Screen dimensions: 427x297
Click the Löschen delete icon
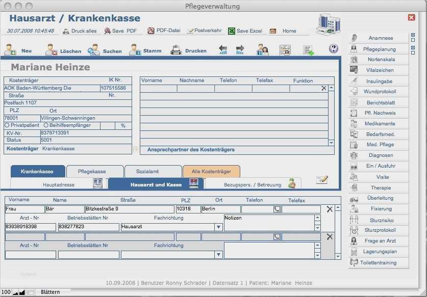[x=52, y=50]
